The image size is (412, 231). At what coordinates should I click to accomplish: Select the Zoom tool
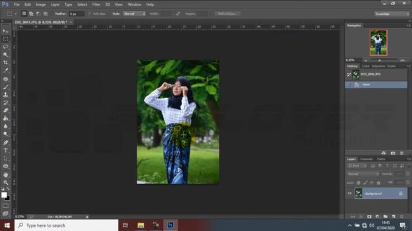tap(6, 182)
